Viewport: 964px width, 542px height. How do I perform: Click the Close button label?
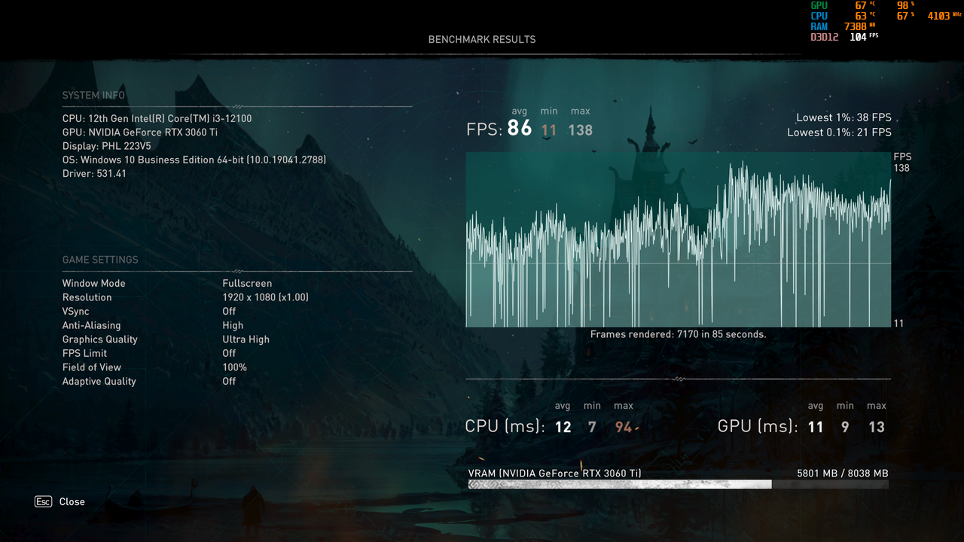pos(72,502)
